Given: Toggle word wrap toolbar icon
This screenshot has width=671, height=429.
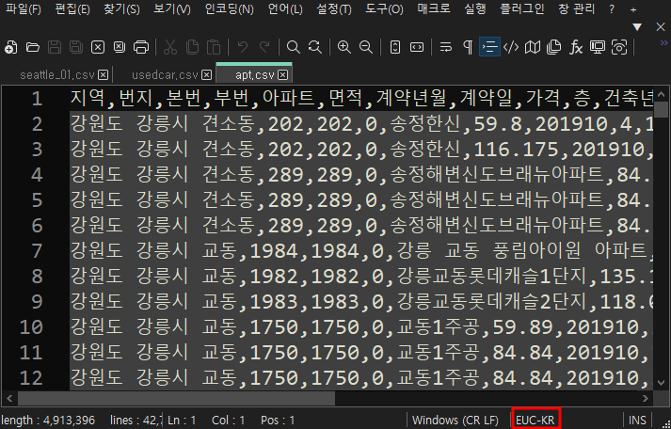Looking at the screenshot, I should 446,47.
